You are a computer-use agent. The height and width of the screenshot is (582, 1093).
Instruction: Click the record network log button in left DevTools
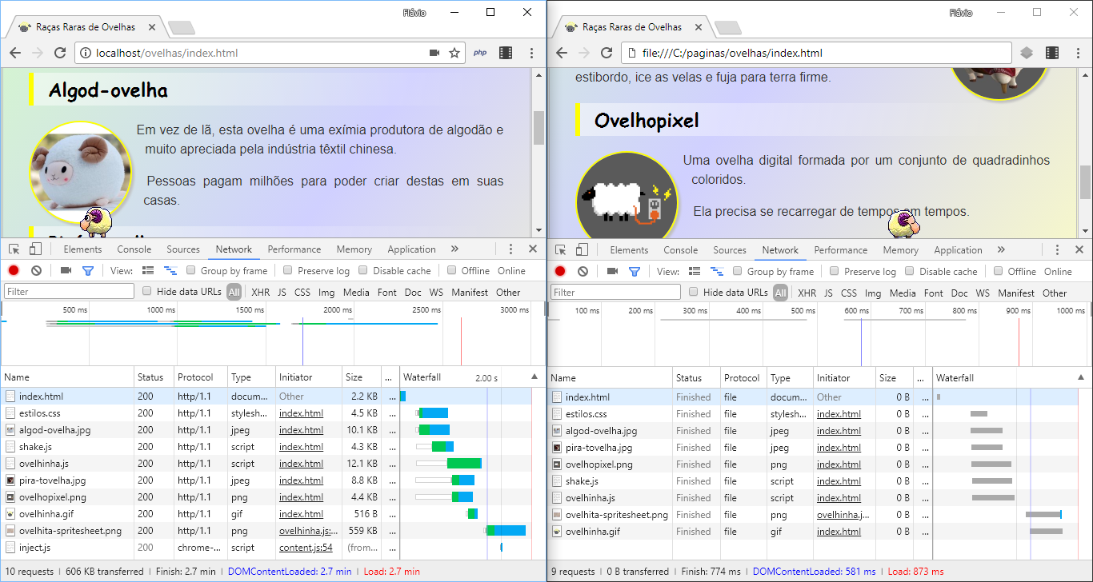coord(14,271)
